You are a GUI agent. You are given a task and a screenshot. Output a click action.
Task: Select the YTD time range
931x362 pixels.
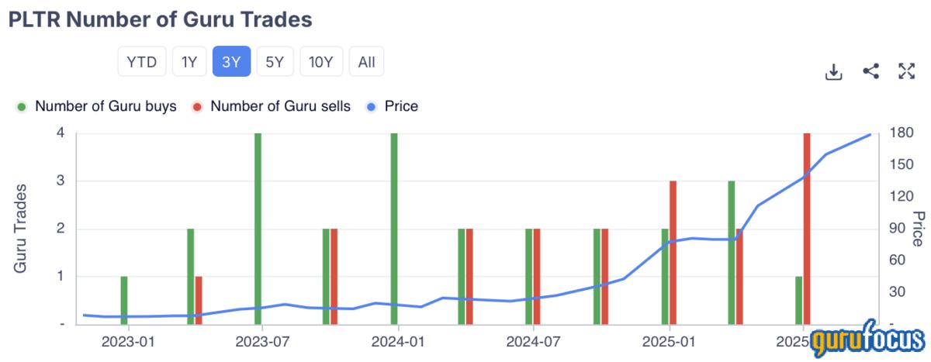[x=142, y=62]
